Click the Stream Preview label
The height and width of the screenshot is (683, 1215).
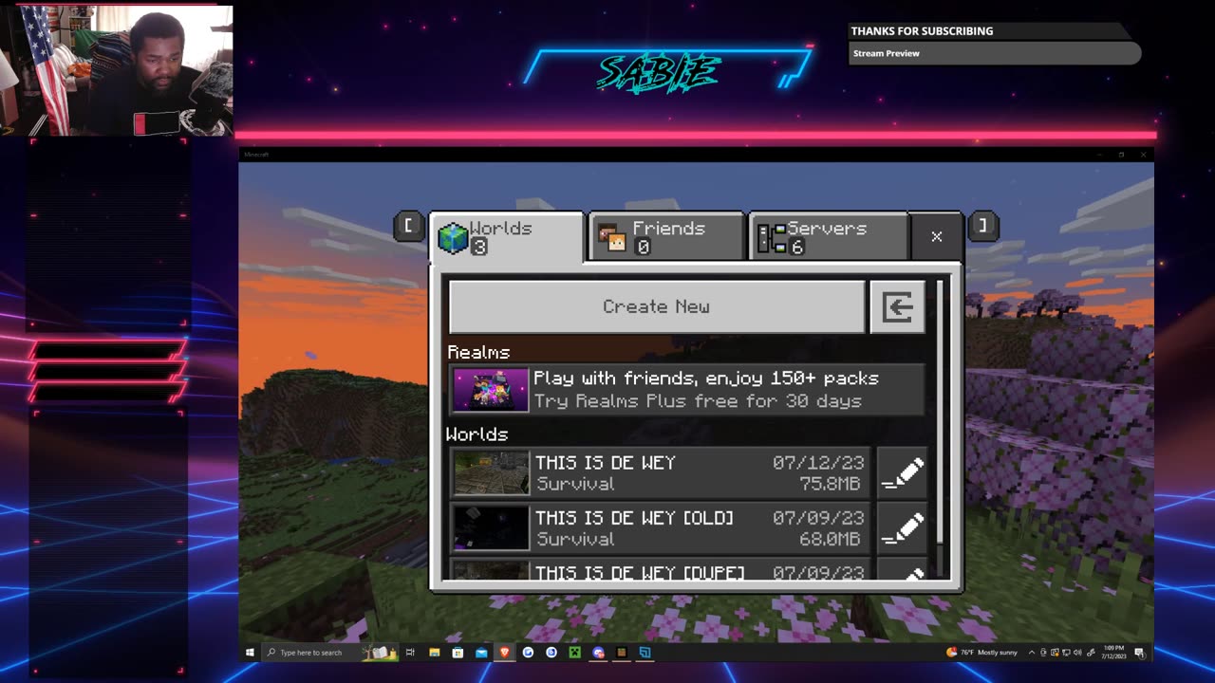coord(886,53)
